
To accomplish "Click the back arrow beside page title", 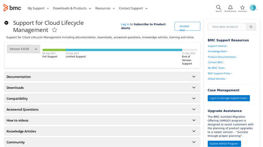I will tap(6, 23).
